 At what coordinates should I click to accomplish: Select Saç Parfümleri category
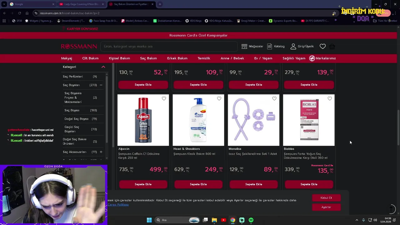pyautogui.click(x=73, y=77)
